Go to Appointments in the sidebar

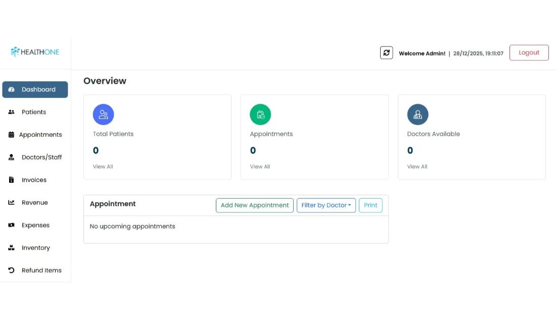point(40,135)
